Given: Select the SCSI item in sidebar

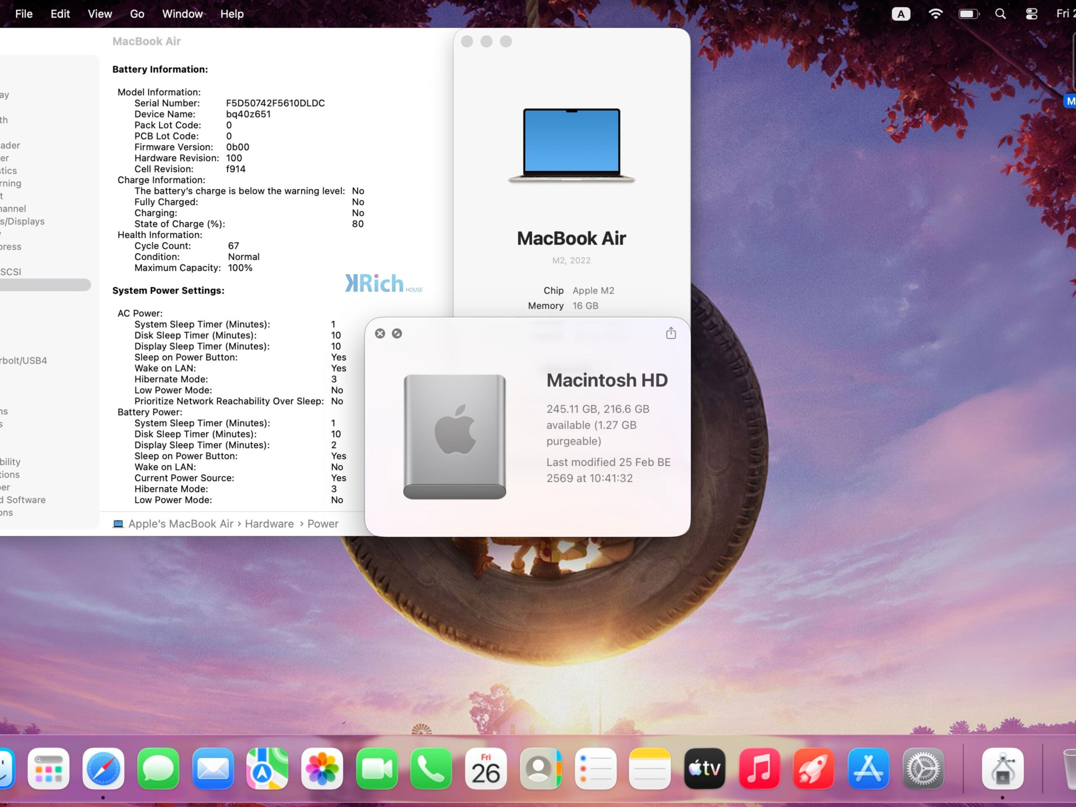Looking at the screenshot, I should [x=11, y=272].
